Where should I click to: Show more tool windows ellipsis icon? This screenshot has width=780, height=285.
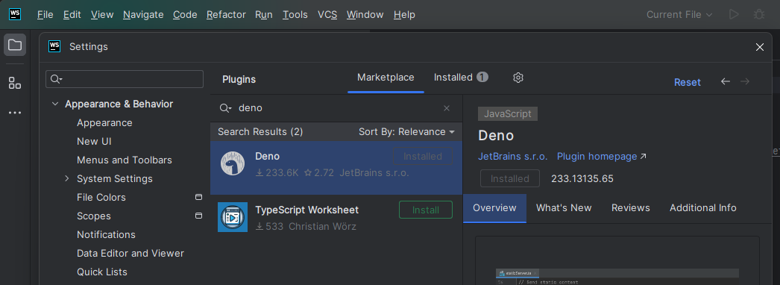[15, 113]
